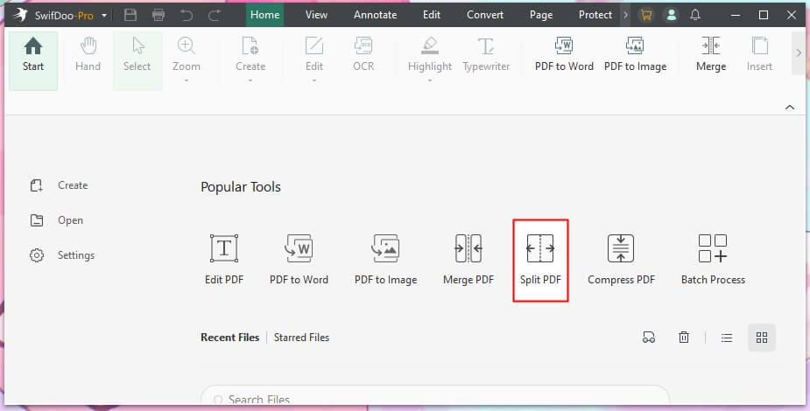Open the Protect tab
The height and width of the screenshot is (411, 810).
click(595, 15)
